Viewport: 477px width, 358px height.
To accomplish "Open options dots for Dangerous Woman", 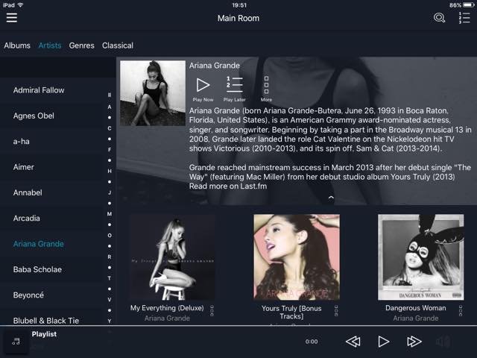I will 461,310.
